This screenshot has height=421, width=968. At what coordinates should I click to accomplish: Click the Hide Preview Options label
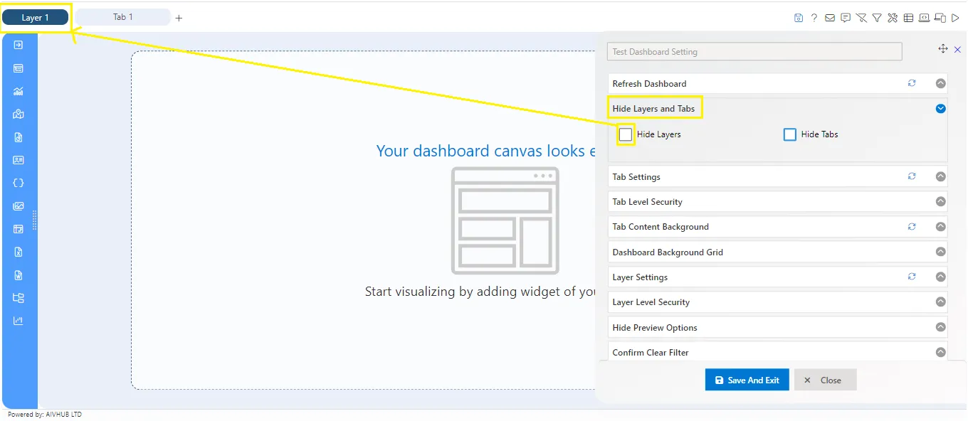click(655, 327)
